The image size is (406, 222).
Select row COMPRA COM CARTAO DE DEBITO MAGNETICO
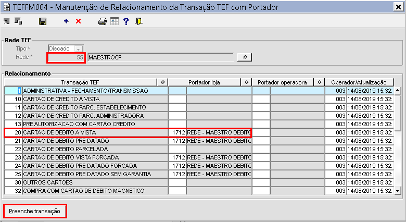click(x=199, y=191)
